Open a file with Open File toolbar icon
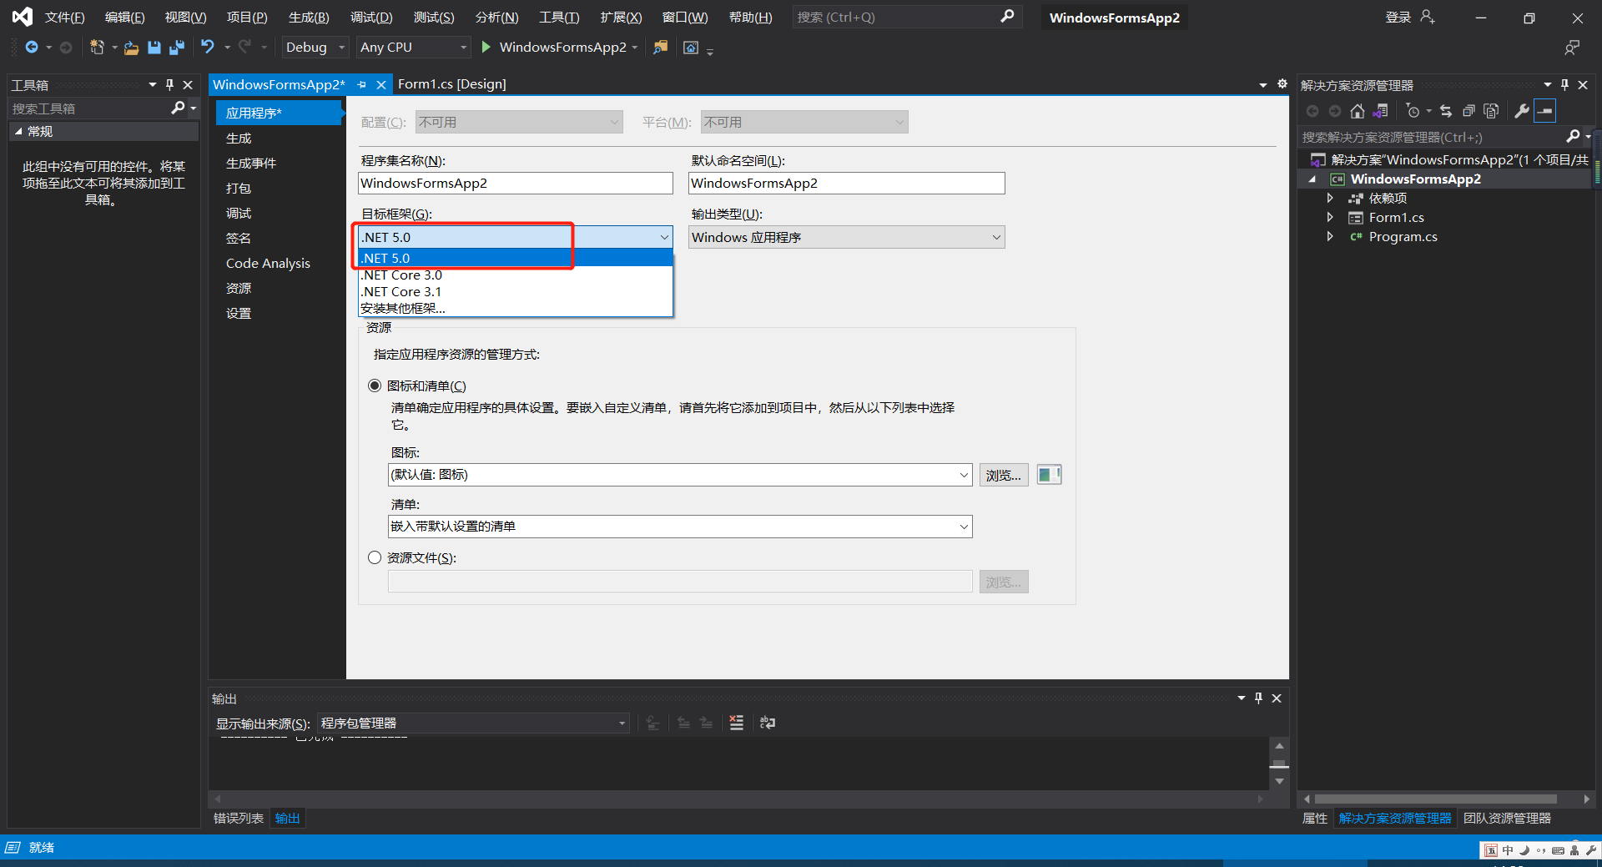The height and width of the screenshot is (867, 1602). pyautogui.click(x=131, y=48)
